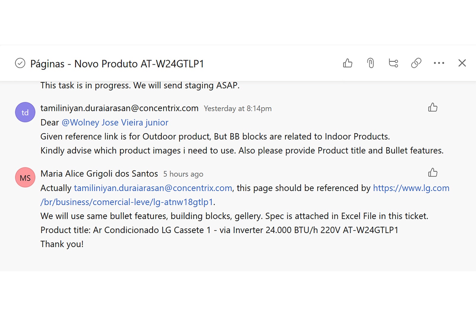
Task: Add an attachment with the paperclip icon
Action: point(370,63)
